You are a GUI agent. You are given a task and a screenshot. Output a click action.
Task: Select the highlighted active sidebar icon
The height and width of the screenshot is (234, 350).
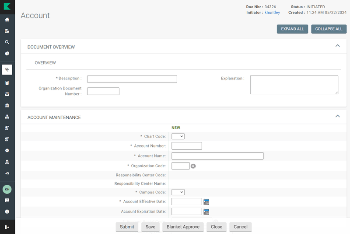tap(7, 70)
